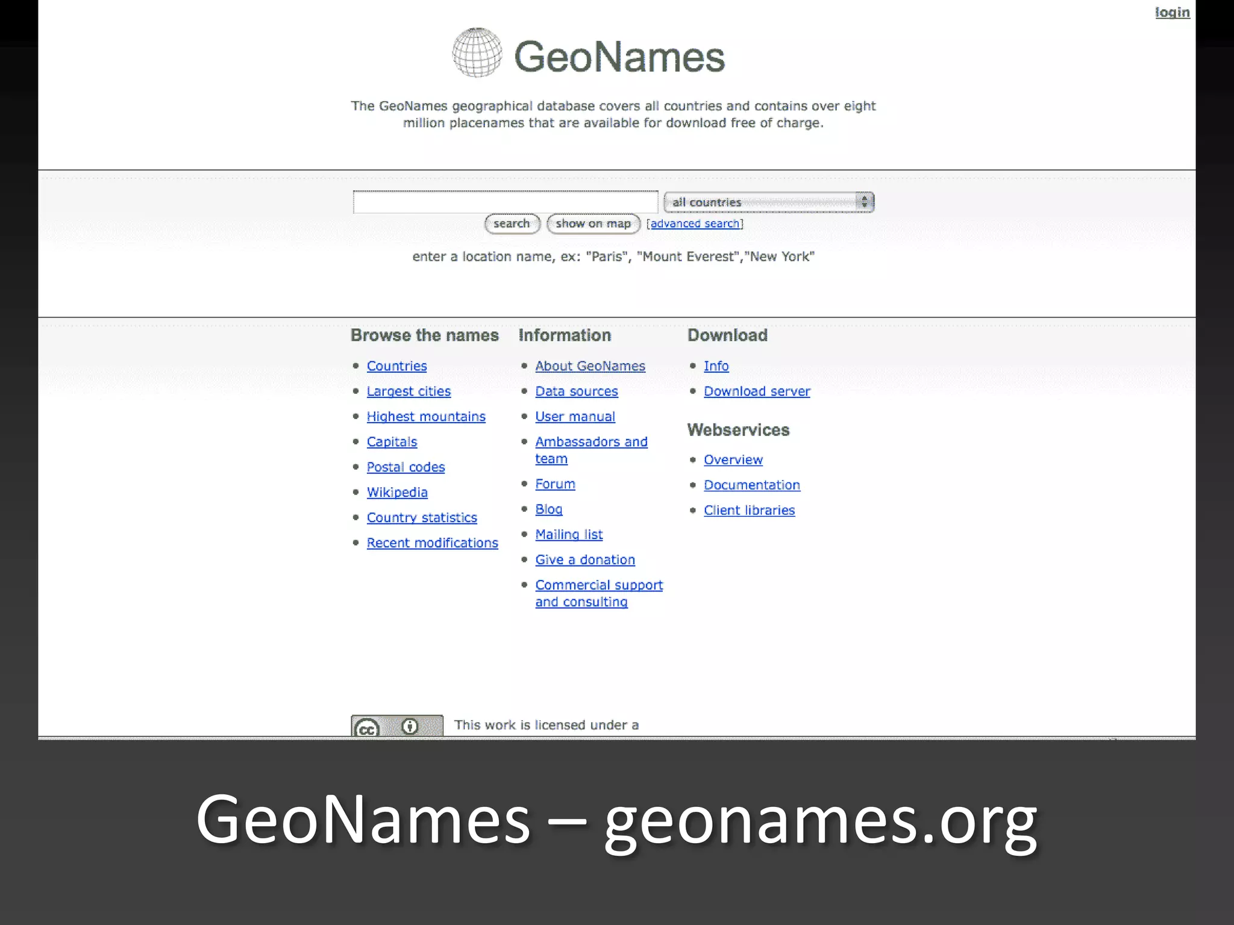Click the GeoNames title heading
This screenshot has height=925, width=1234.
click(x=619, y=57)
